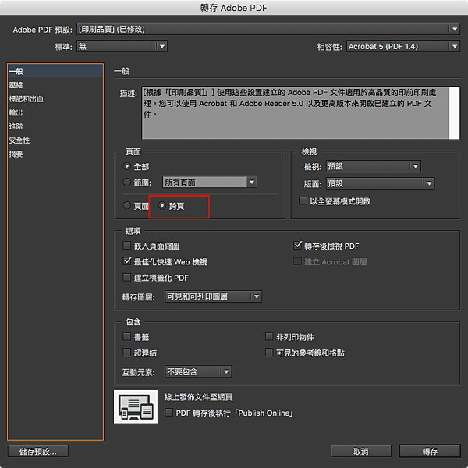Select the 全部 radio button
The height and width of the screenshot is (468, 468).
[127, 166]
